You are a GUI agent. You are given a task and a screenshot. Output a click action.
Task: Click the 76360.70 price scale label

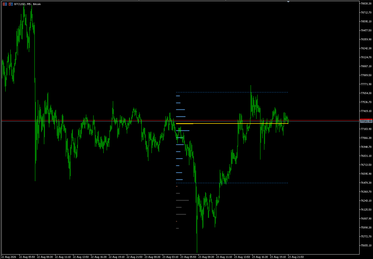point(366,192)
